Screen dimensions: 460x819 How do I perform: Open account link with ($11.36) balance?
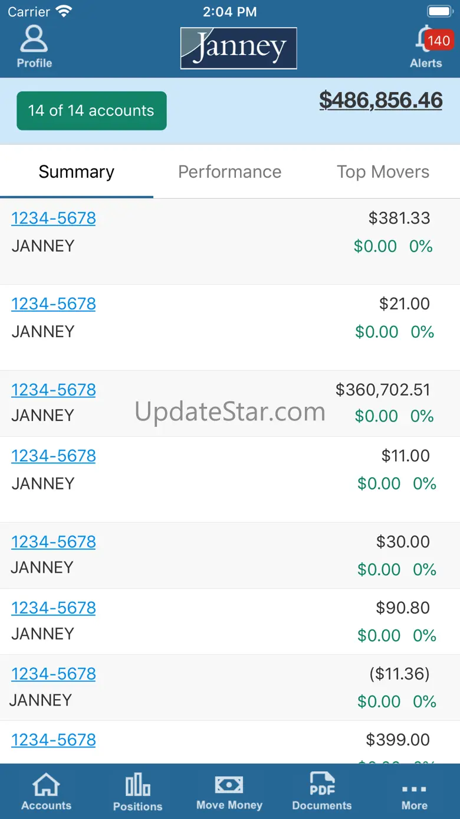coord(54,674)
